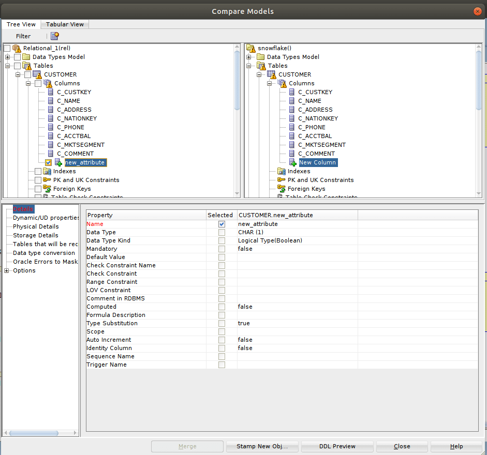Collapse CUSTOMER node in right tree
Image resolution: width=487 pixels, height=455 pixels.
pyautogui.click(x=259, y=74)
